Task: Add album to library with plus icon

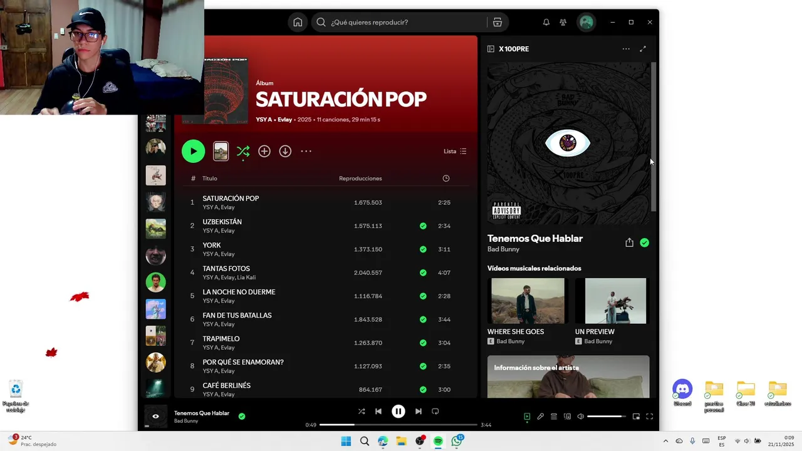Action: 264,151
